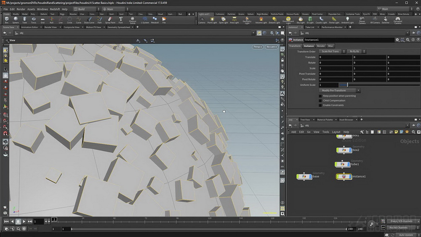421x237 pixels.
Task: Toggle display flag on tube1 node
Action: (349, 164)
